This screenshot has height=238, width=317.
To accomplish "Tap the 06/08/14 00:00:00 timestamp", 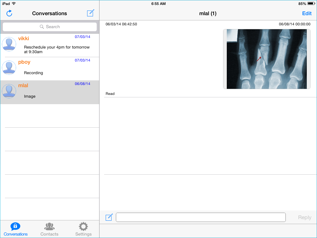I will [294, 24].
